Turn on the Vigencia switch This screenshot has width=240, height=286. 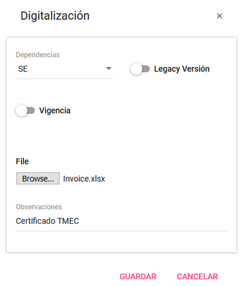click(x=25, y=110)
